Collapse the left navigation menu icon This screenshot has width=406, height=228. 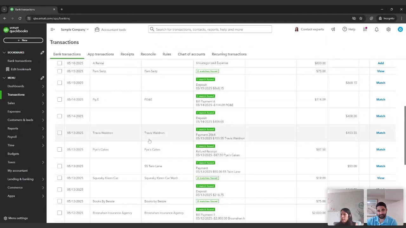coord(52,29)
